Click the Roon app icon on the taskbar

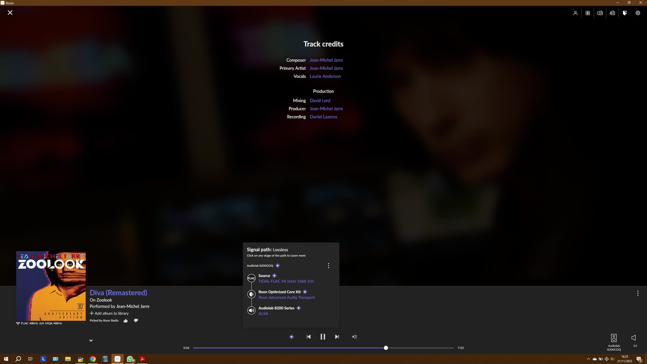point(118,359)
